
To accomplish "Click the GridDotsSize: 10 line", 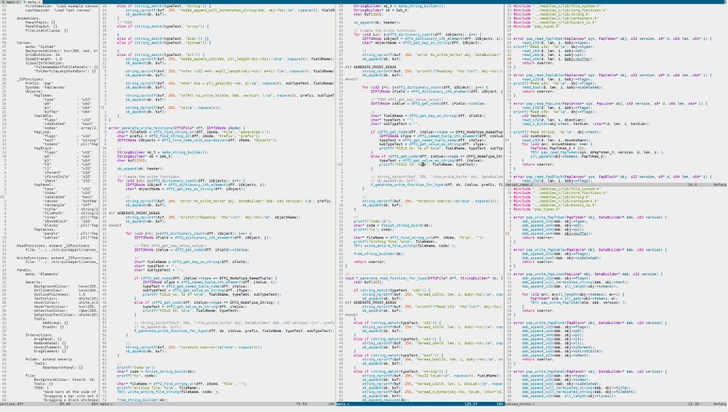I will (x=43, y=54).
